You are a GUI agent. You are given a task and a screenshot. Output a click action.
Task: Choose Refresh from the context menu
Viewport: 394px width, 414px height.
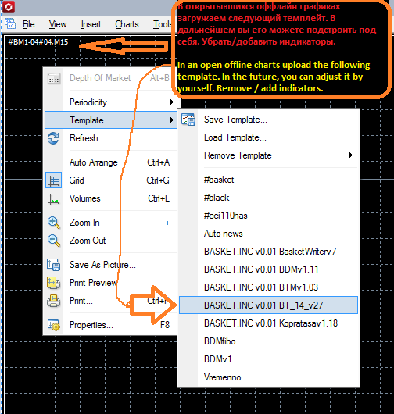click(x=111, y=138)
